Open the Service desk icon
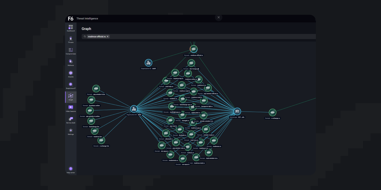 point(71,119)
